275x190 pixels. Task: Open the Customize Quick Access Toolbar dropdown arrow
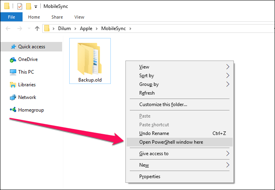[x=36, y=7]
